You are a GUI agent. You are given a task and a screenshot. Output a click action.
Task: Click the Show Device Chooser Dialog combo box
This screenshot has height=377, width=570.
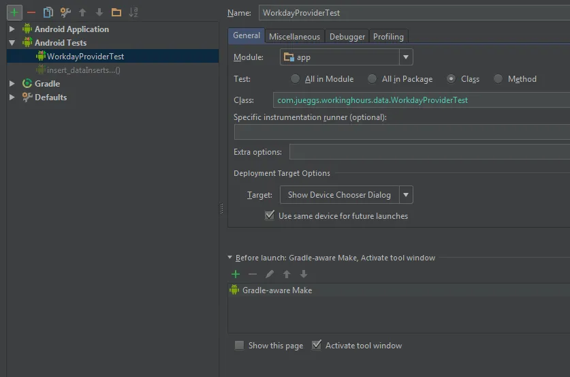tap(347, 195)
